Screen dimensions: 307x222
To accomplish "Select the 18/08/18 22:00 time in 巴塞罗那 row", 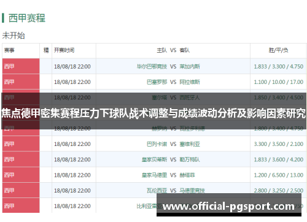I will (x=72, y=82).
